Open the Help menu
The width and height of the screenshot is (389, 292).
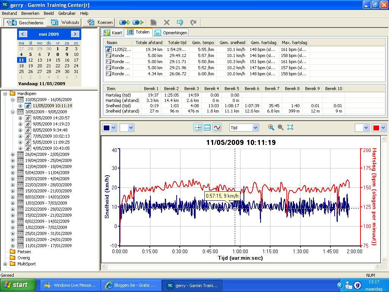(84, 13)
